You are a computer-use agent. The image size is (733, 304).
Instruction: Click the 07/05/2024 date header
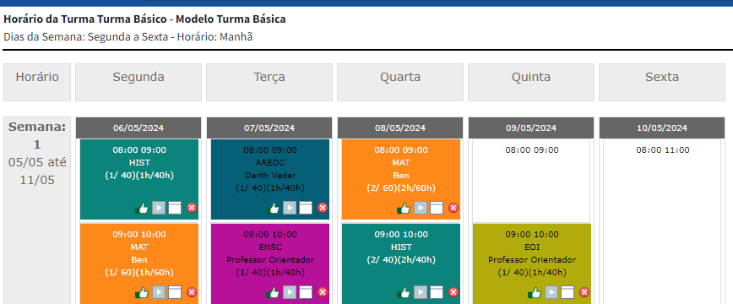point(269,128)
